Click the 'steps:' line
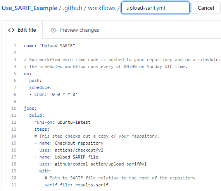 pyautogui.click(x=42, y=129)
